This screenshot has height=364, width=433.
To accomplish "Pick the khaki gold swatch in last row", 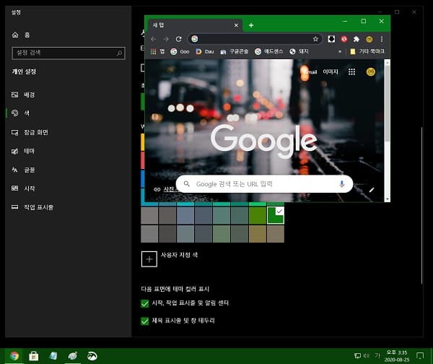I will point(258,234).
